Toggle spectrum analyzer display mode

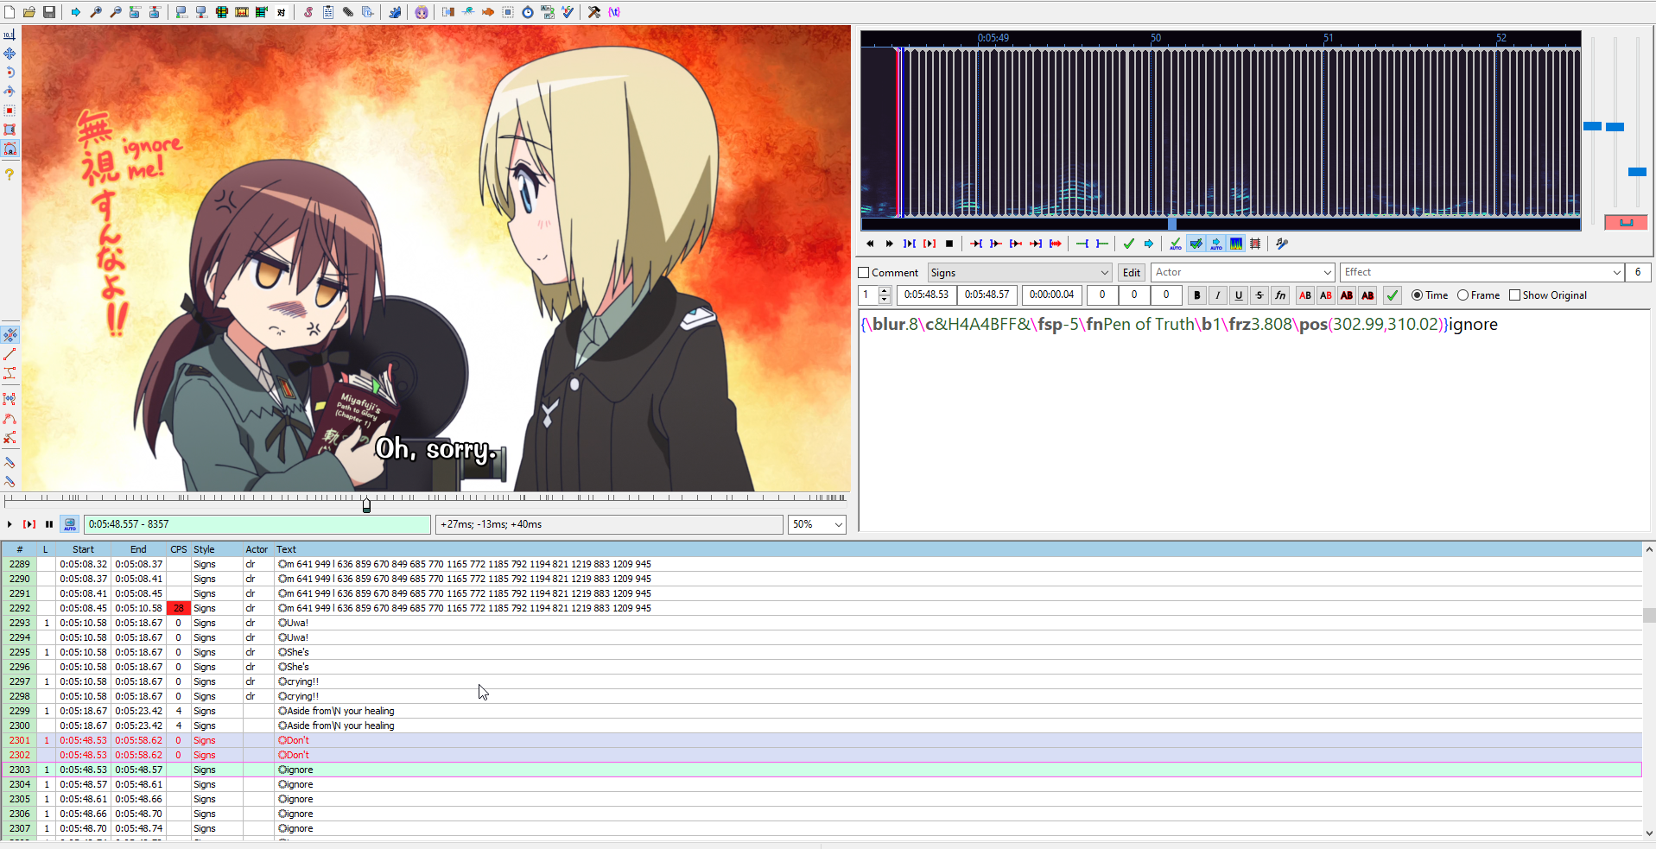coord(1236,244)
